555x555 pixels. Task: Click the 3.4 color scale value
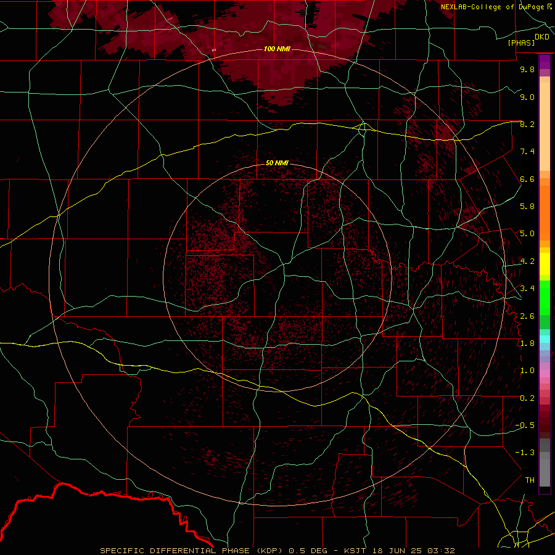[527, 289]
